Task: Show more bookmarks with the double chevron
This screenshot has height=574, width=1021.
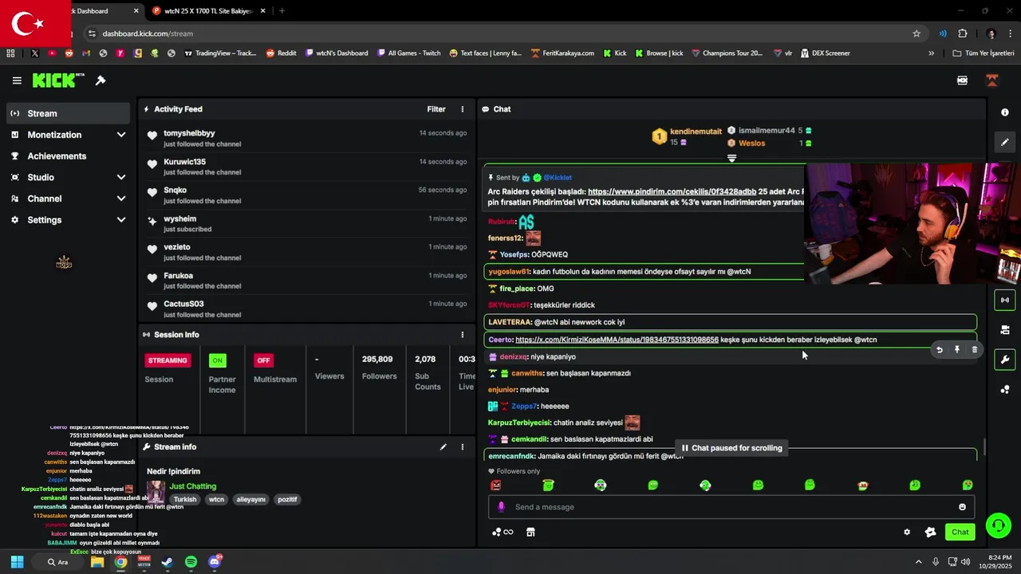Action: [x=931, y=53]
